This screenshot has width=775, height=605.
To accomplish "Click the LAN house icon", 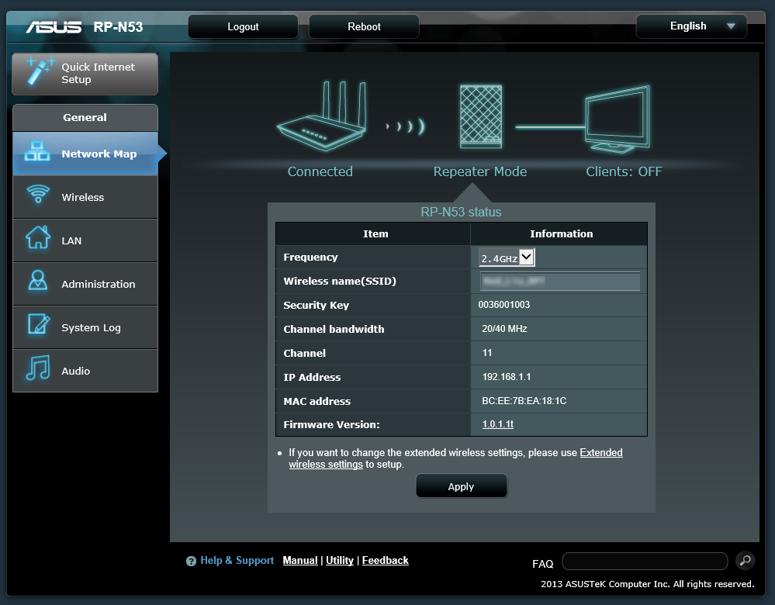I will tap(38, 237).
